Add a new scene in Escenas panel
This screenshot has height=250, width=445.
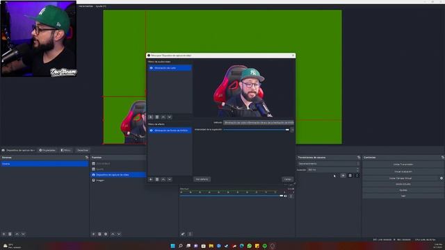pyautogui.click(x=3, y=234)
